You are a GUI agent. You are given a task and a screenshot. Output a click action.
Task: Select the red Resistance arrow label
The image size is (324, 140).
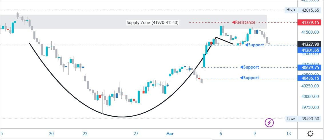coord(244,22)
